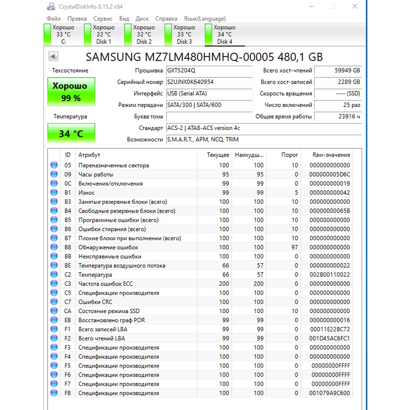Open the Файл menu
The width and height of the screenshot is (410, 410).
(x=54, y=18)
